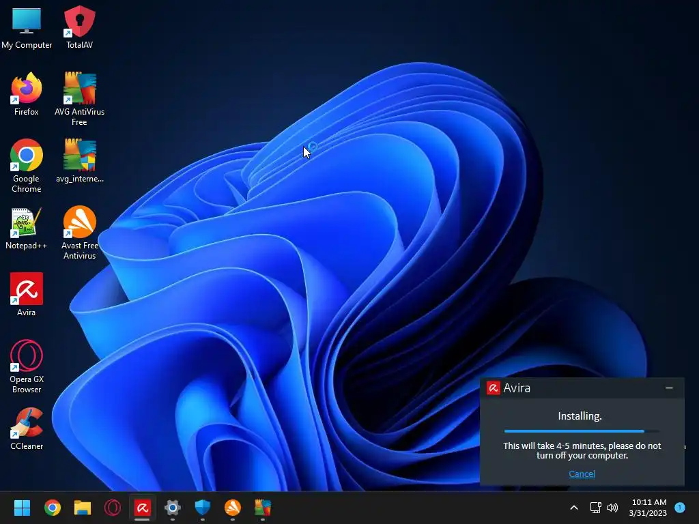The image size is (699, 524).
Task: Open File Explorer from the taskbar
Action: click(83, 508)
